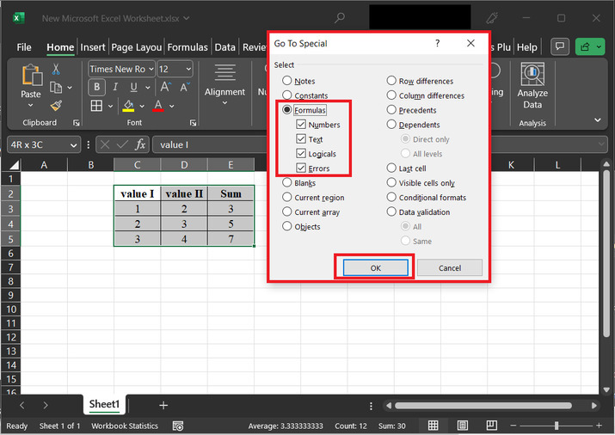This screenshot has width=615, height=435.
Task: Click the Insert Function fx icon
Action: [140, 145]
